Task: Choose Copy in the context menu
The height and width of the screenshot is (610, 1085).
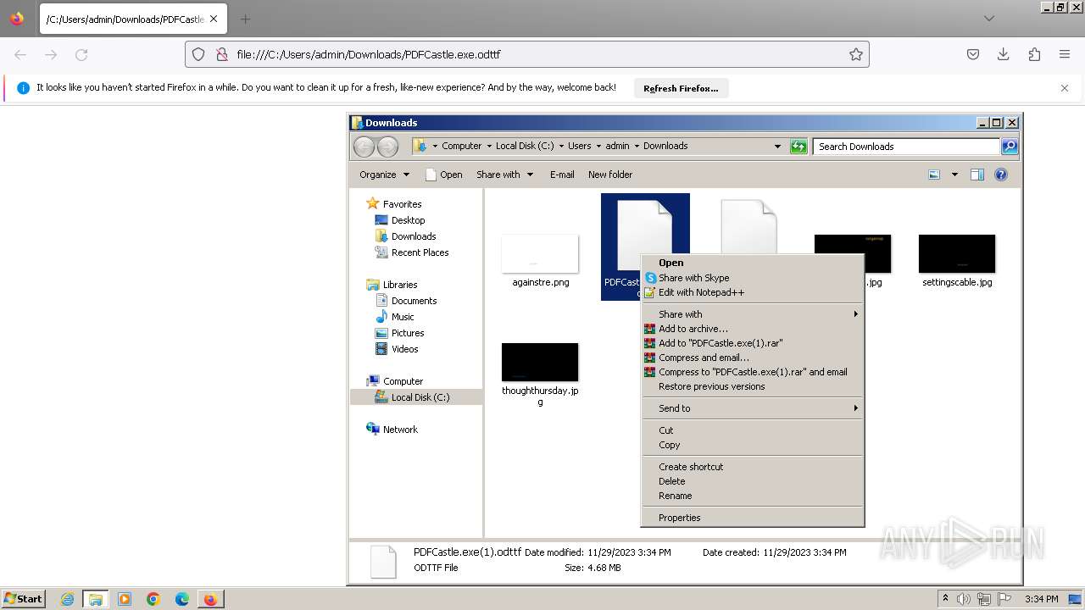Action: coord(752,445)
